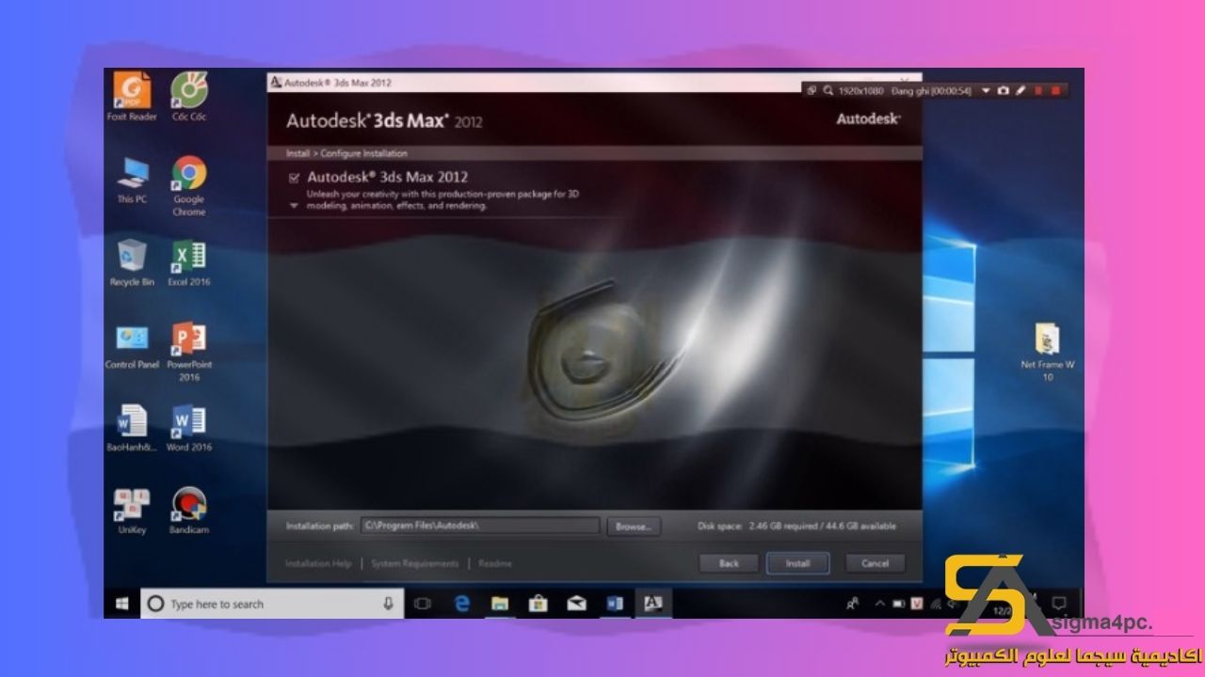Click the recorder 1920x1080 resolution text

coord(860,90)
